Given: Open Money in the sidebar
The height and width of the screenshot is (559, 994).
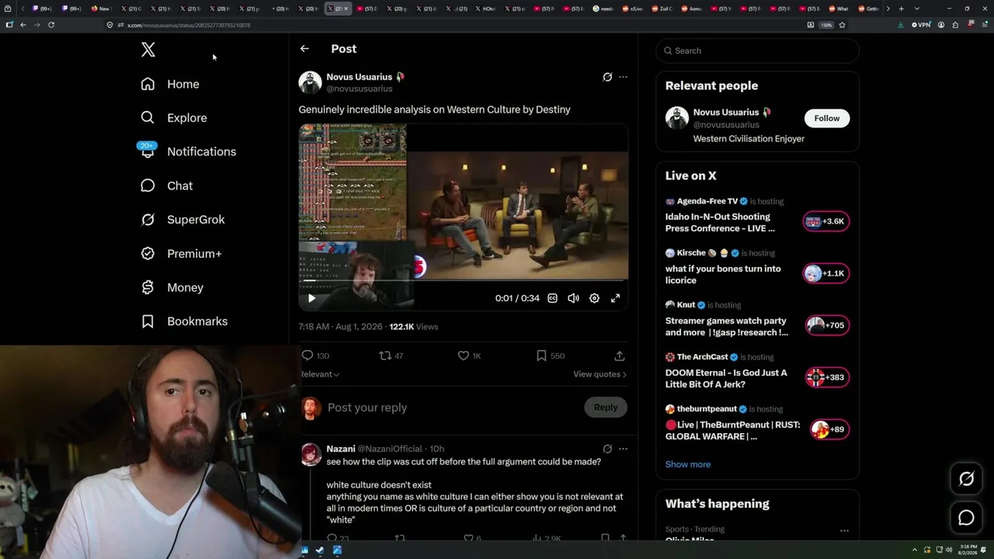Looking at the screenshot, I should point(172,287).
